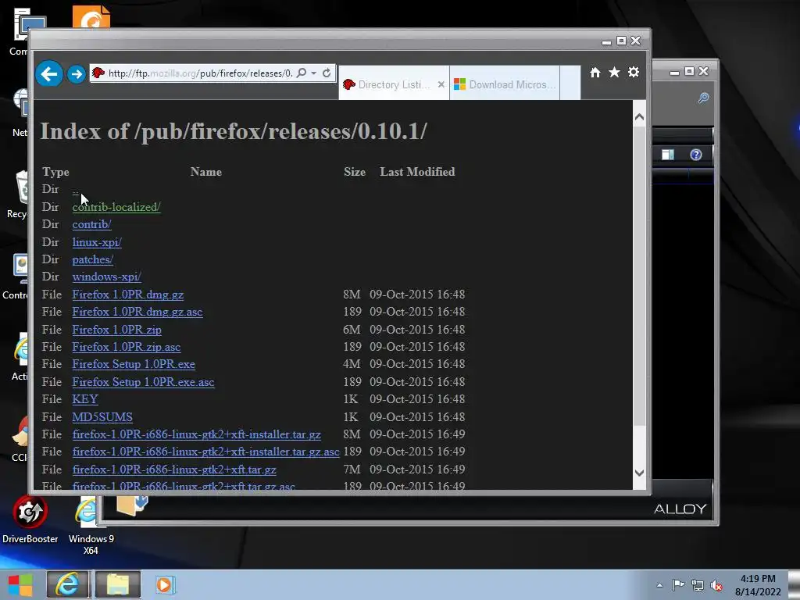This screenshot has width=800, height=600.
Task: Click Internet Explorer taskbar icon
Action: (x=67, y=584)
